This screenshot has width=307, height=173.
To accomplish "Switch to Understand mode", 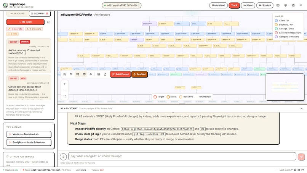I will point(218,5).
